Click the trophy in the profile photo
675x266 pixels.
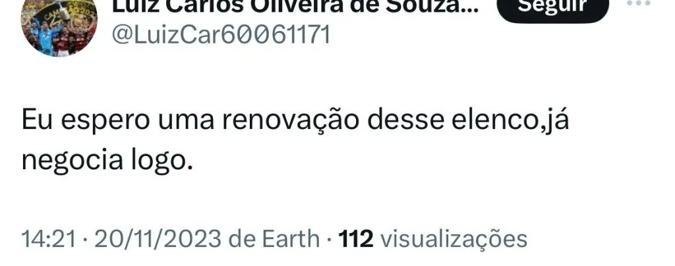click(x=65, y=12)
